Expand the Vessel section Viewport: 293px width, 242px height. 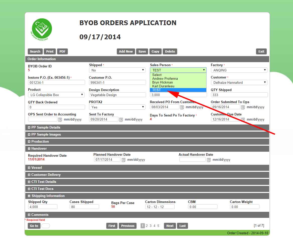29,168
